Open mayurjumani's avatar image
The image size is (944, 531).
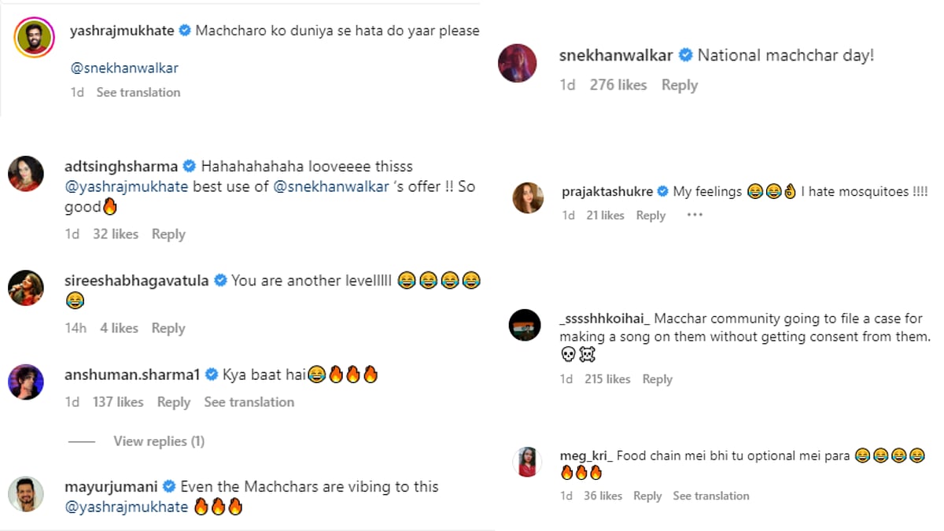[25, 495]
